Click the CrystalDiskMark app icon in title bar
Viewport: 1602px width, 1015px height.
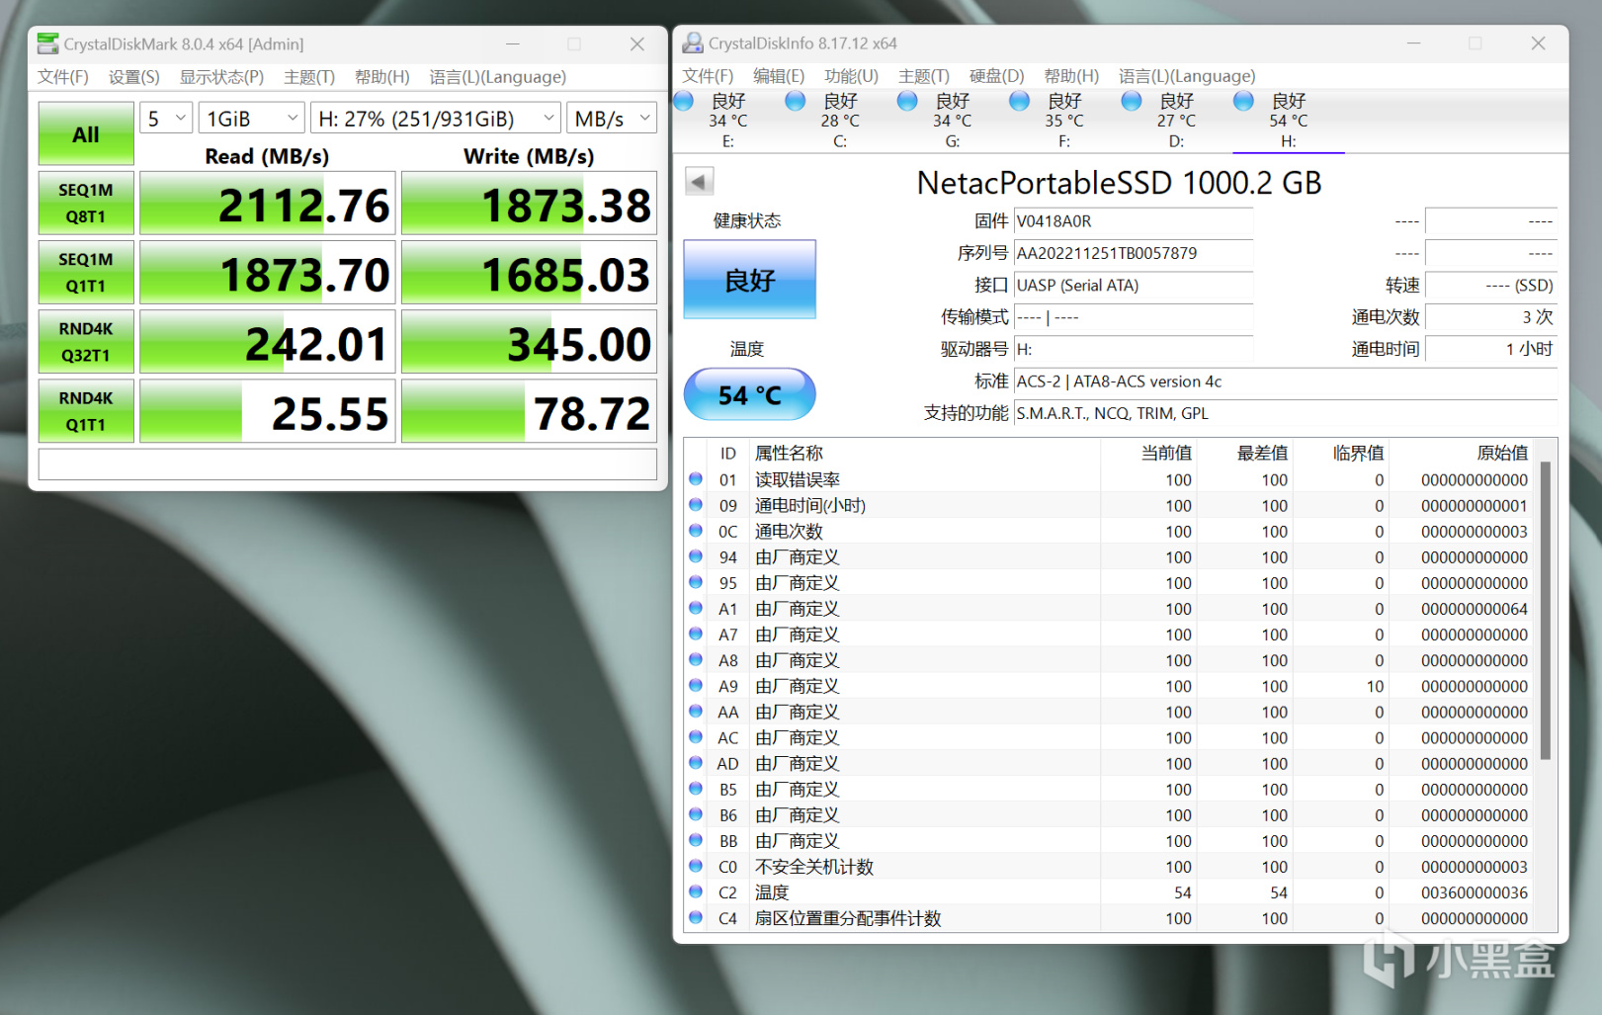pos(47,43)
